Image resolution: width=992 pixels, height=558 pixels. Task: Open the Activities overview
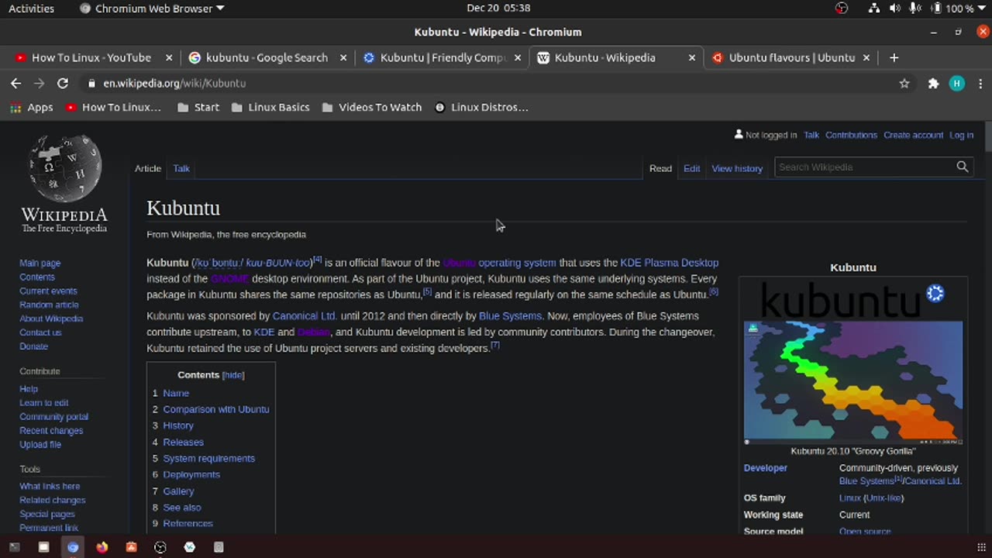[x=31, y=9]
